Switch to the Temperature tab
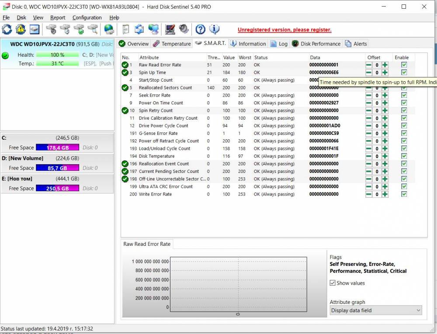Viewport: 437px width, 334px height. click(172, 44)
